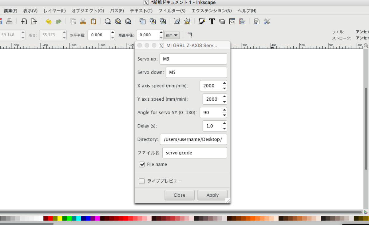Screen dimensions: 369x225
Task: Click the Import file icon
Action: (x=24, y=22)
